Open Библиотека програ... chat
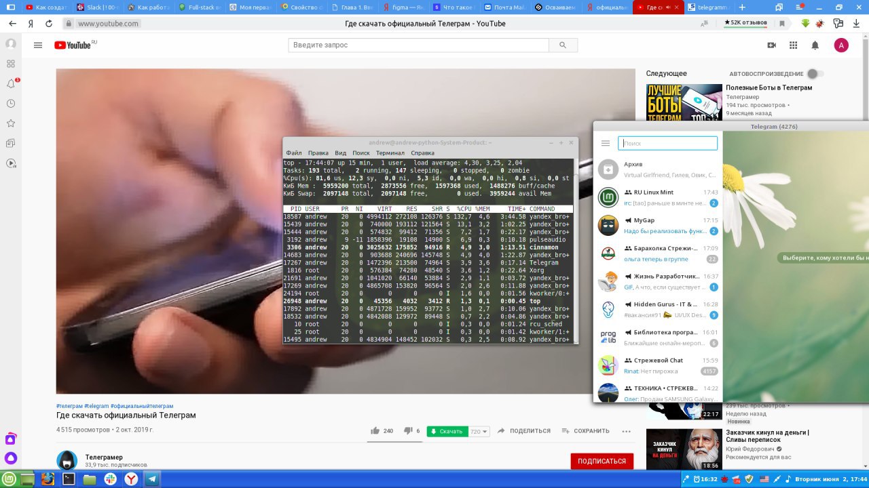The width and height of the screenshot is (869, 488). [x=658, y=338]
